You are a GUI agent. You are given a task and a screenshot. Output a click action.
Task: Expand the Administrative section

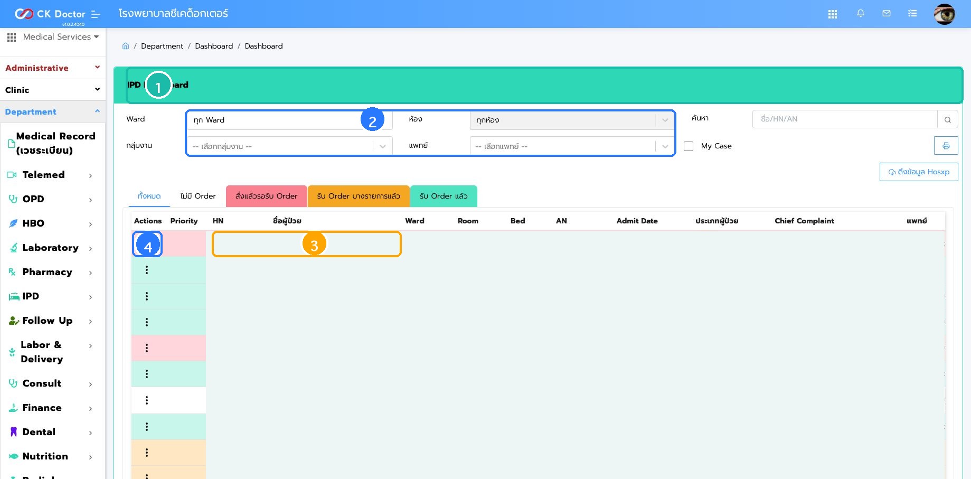(x=52, y=68)
